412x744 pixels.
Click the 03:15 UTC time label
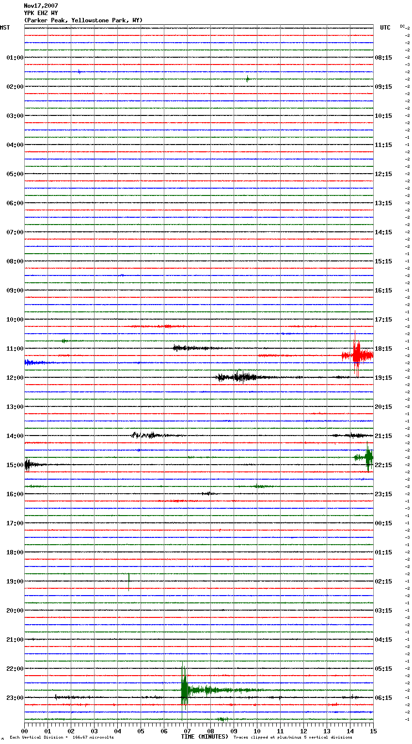tap(383, 611)
